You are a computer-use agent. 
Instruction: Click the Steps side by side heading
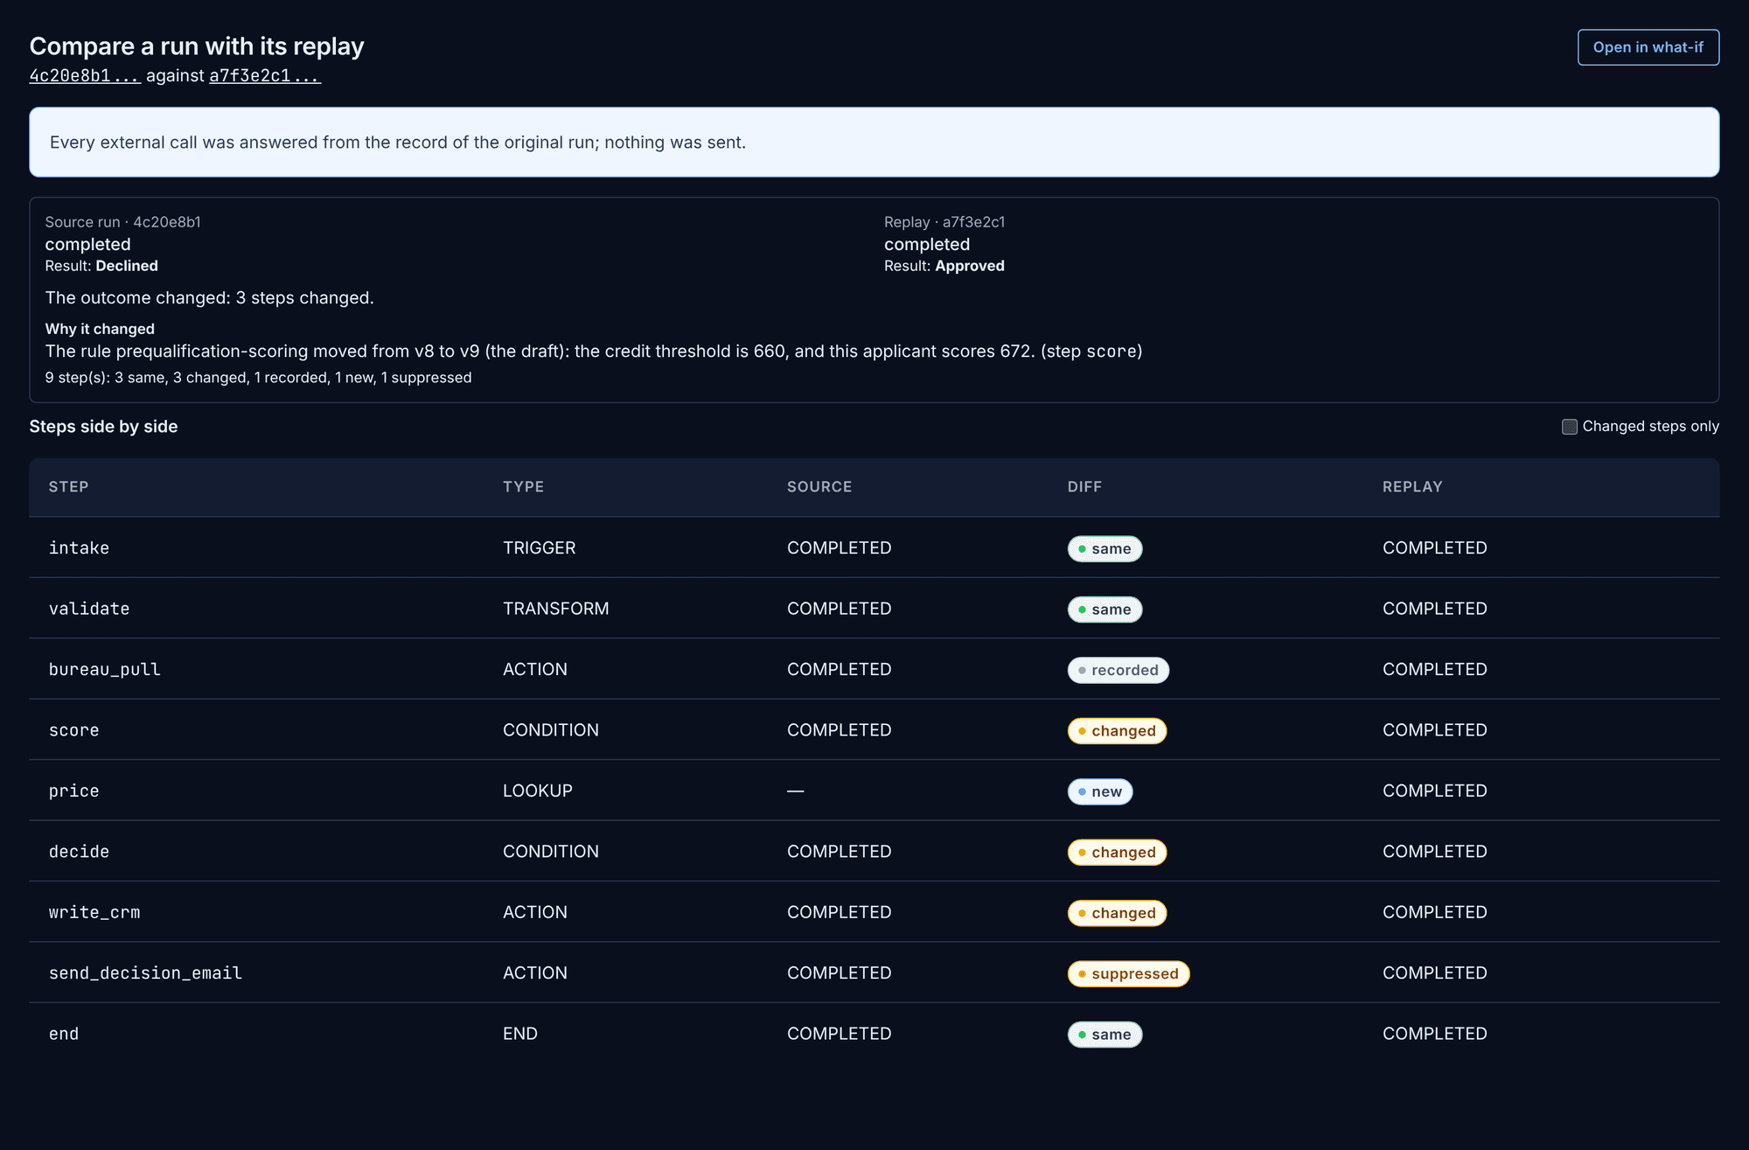(103, 427)
